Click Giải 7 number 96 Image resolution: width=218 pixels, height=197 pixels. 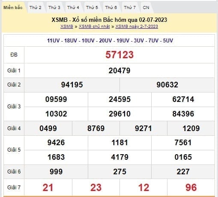click(191, 188)
